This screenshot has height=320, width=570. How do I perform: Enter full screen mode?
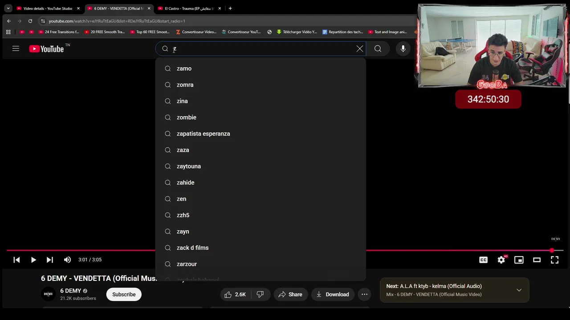[x=554, y=260]
